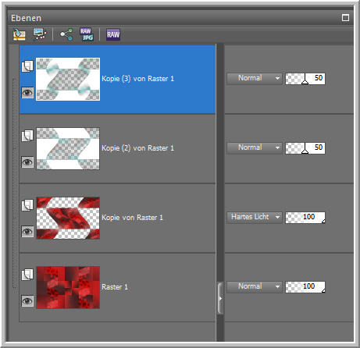Click layer type icon of Raster 1
Image resolution: width=360 pixels, height=348 pixels.
pyautogui.click(x=27, y=275)
